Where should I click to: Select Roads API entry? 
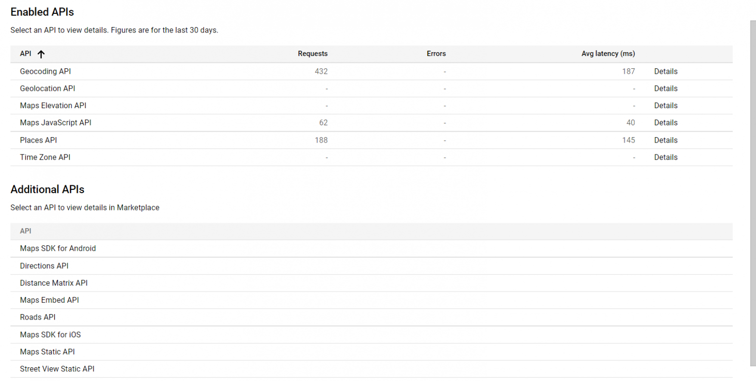tap(38, 317)
